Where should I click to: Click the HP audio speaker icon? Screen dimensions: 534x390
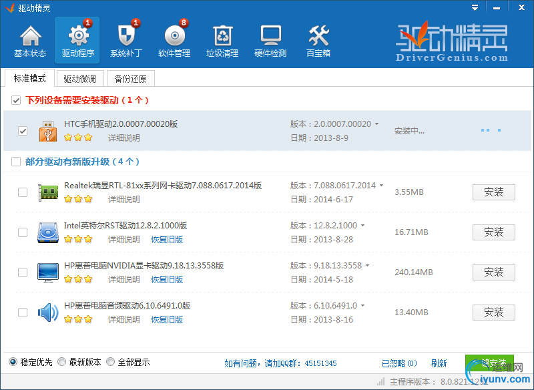pyautogui.click(x=48, y=313)
